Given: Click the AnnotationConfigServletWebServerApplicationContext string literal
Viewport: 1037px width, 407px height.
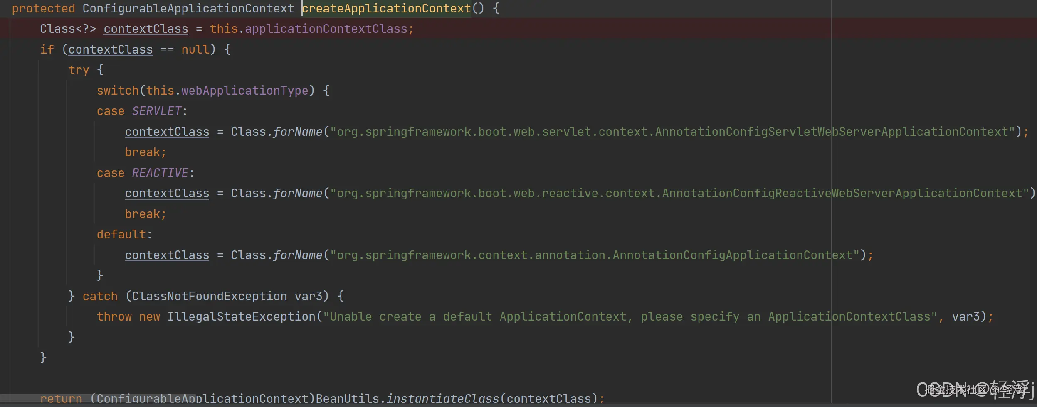Looking at the screenshot, I should (x=673, y=132).
